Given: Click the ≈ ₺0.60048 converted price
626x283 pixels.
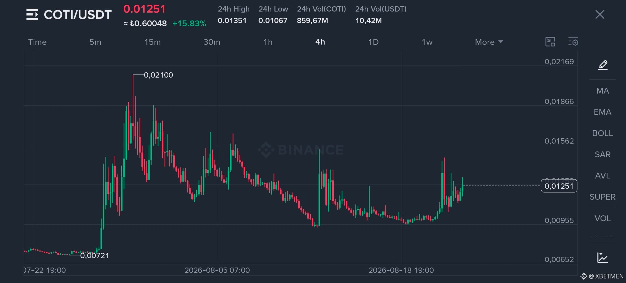Looking at the screenshot, I should coord(145,24).
